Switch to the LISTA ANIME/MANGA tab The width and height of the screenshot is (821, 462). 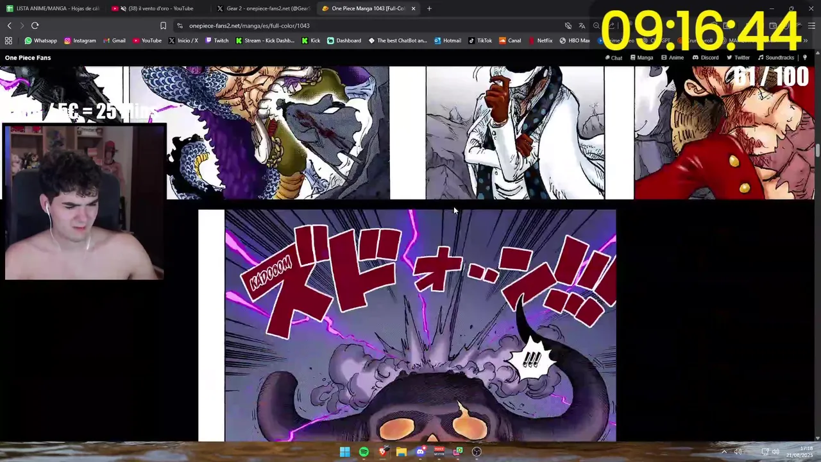pyautogui.click(x=53, y=8)
